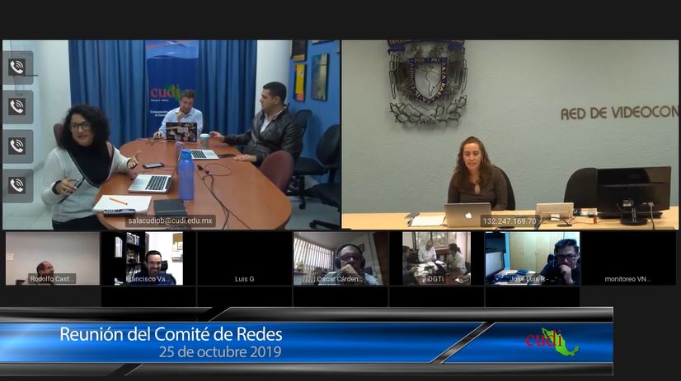
Task: Click the RED DE VIDEOCON wall text
Action: coord(619,113)
